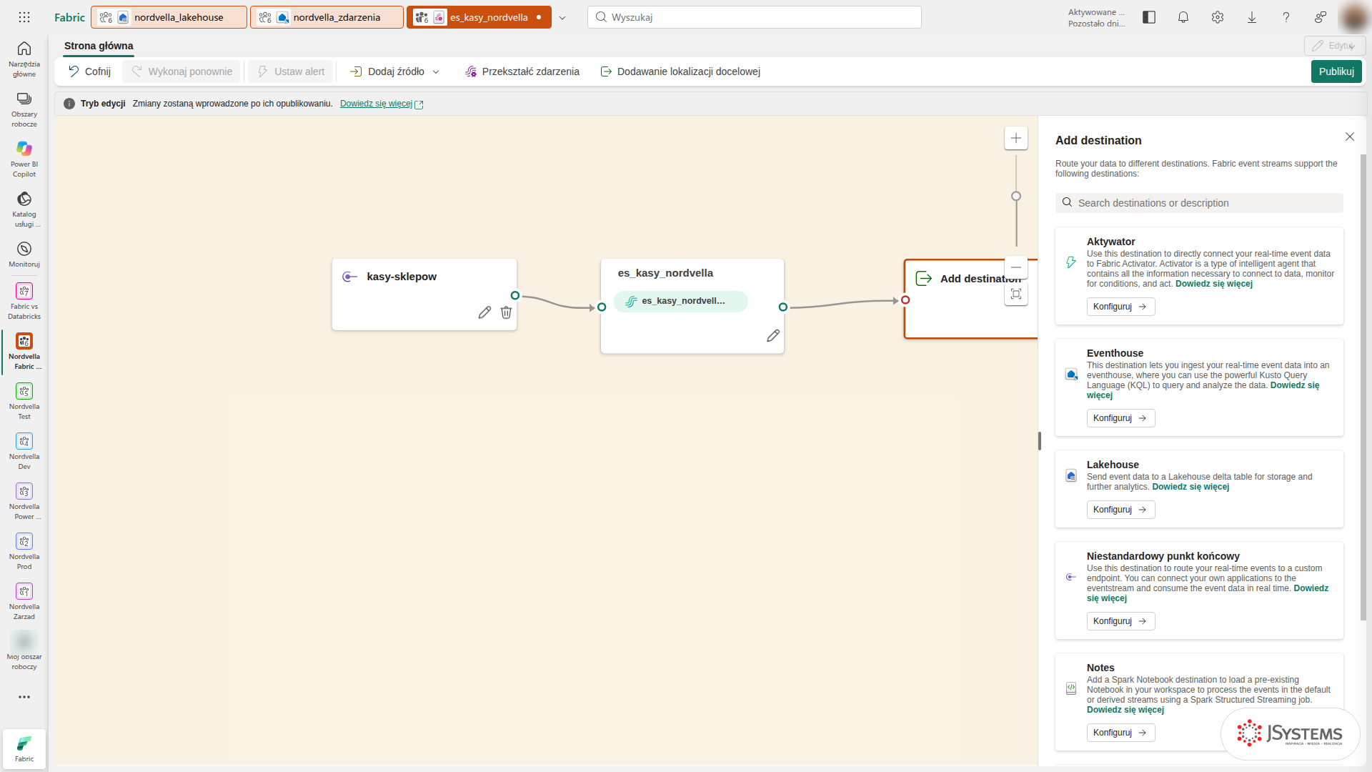Open help question mark
1372x772 pixels.
1286,17
